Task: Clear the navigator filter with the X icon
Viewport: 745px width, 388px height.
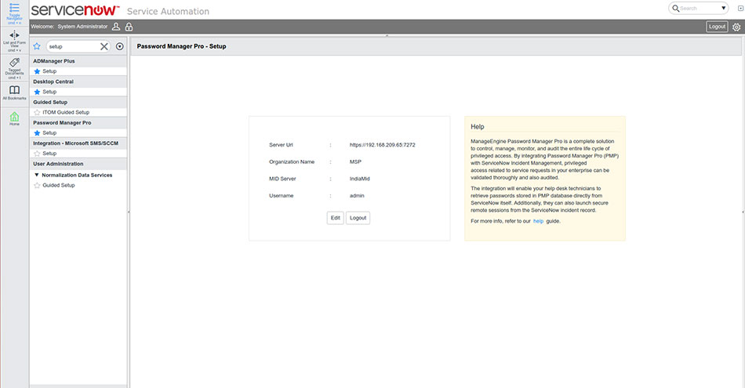Action: coord(104,46)
